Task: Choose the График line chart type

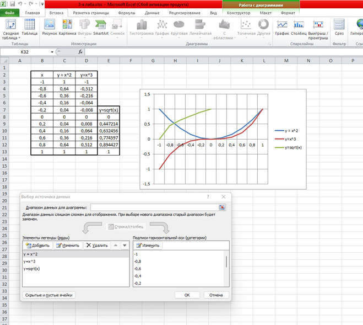Action: point(162,28)
